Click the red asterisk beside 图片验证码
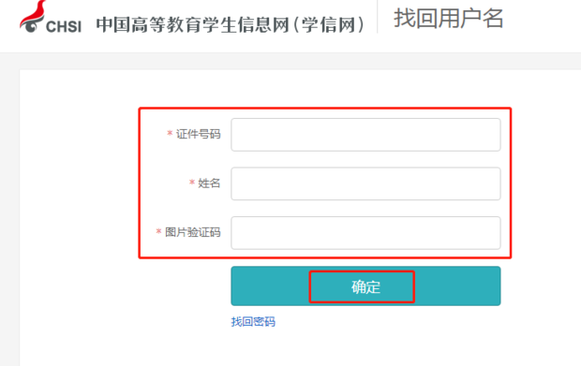 158,231
